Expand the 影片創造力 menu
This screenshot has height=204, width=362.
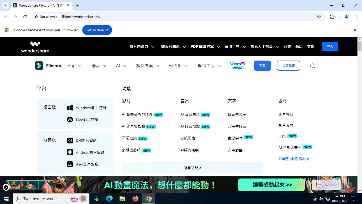click(142, 46)
